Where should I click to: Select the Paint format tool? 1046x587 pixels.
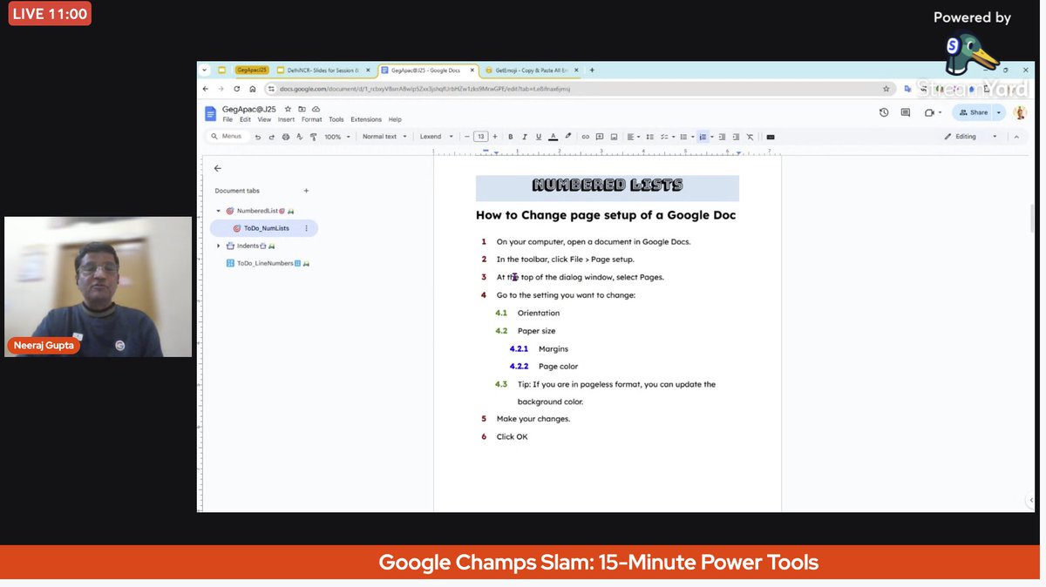[314, 137]
